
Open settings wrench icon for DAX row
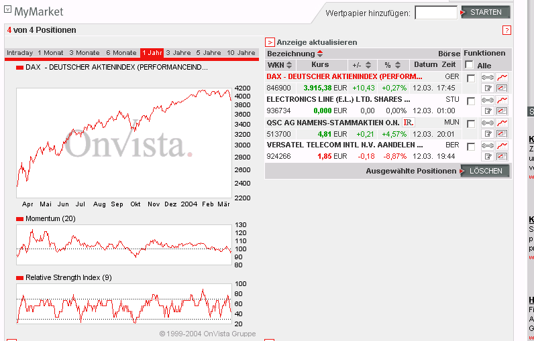(487, 78)
